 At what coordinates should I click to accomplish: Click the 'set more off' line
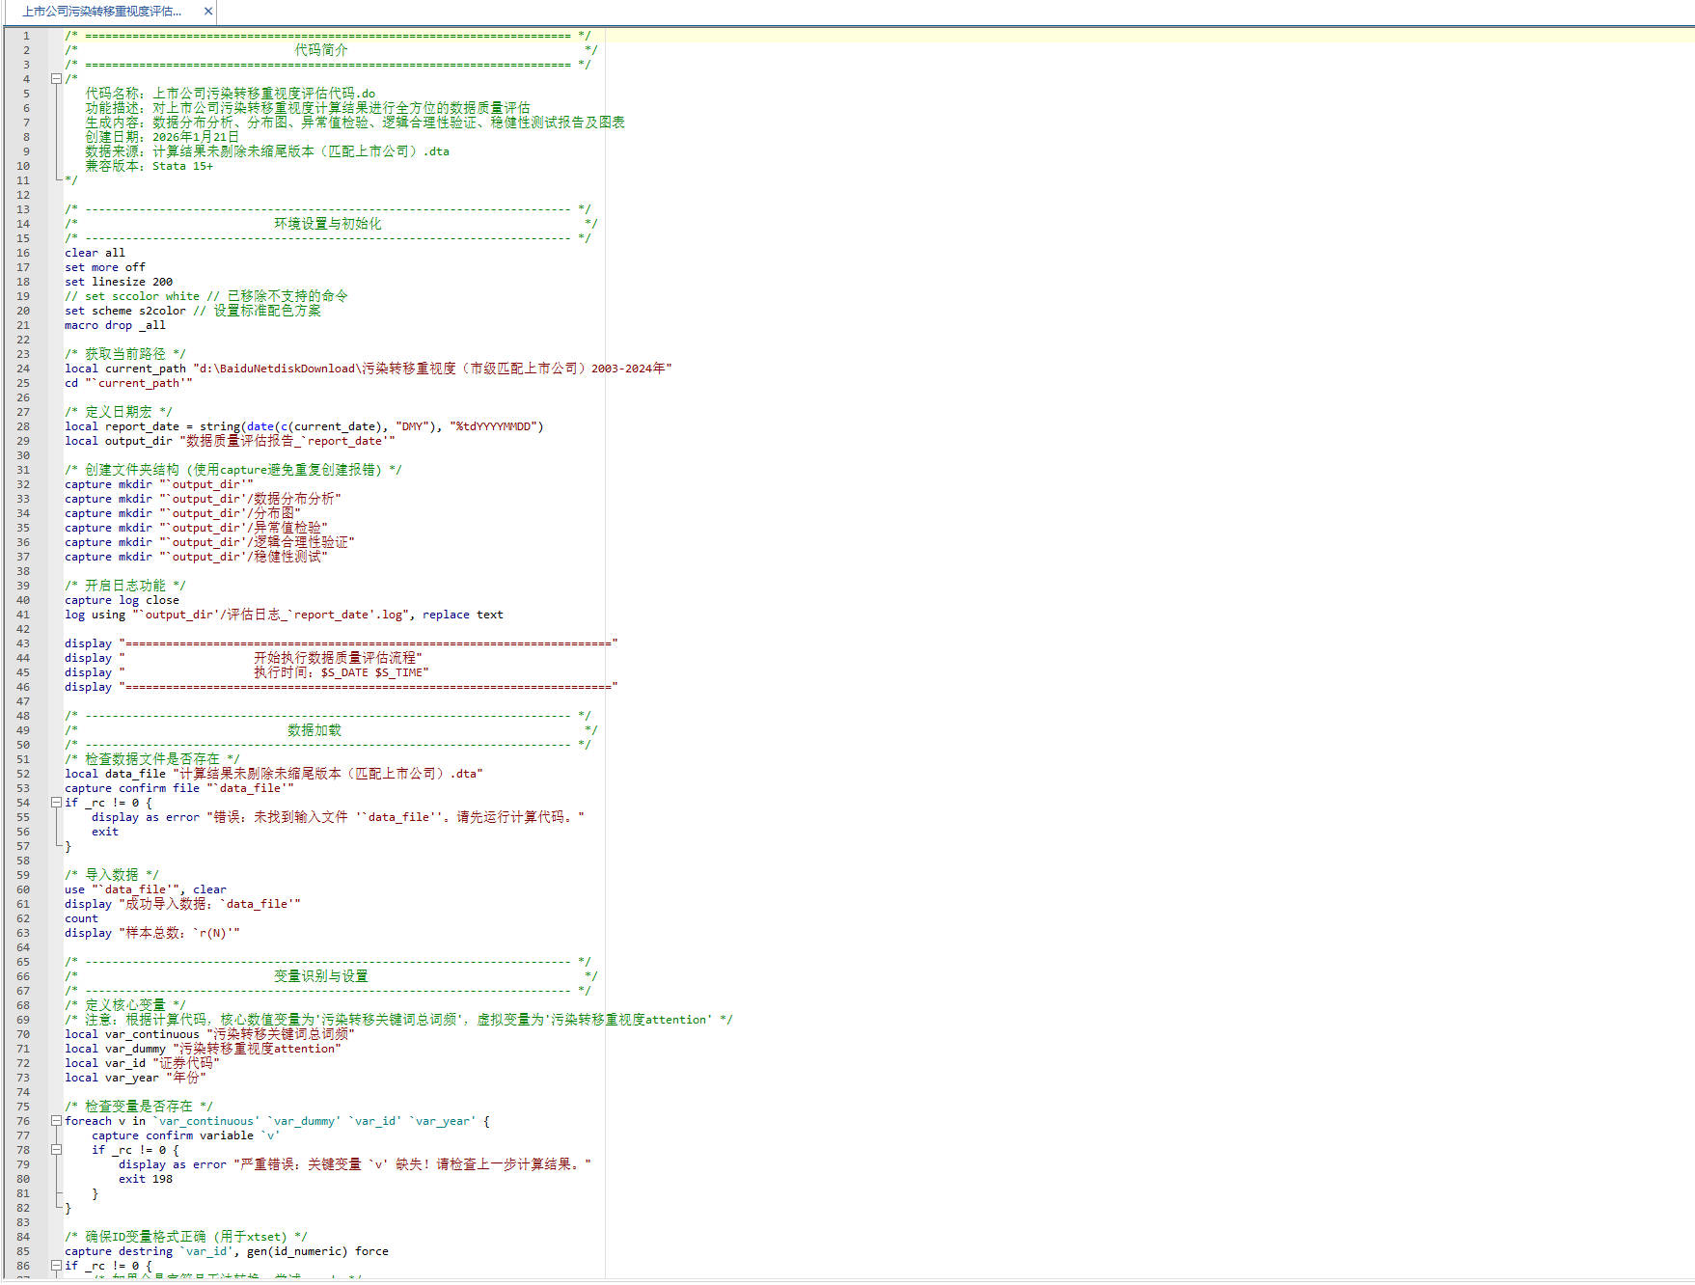click(104, 267)
